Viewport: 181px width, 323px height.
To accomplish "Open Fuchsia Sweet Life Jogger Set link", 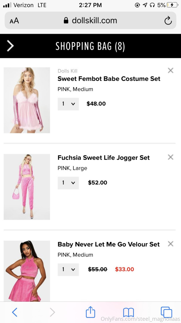I will (x=103, y=158).
